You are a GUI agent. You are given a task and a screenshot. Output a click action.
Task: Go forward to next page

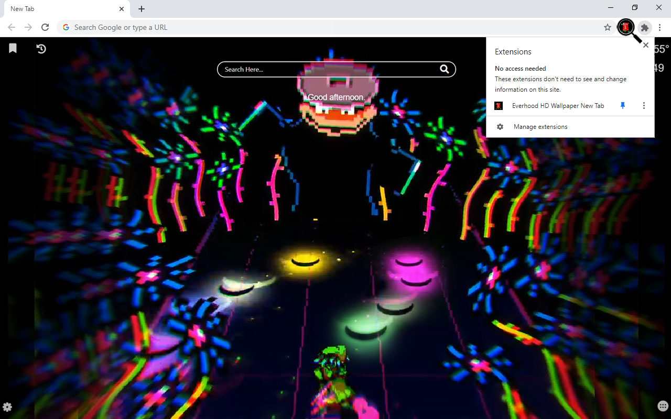point(28,27)
